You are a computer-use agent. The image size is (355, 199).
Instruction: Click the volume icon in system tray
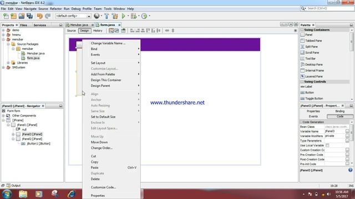coord(328,194)
